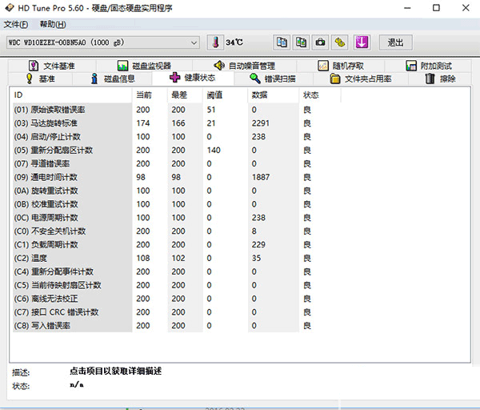Switch to the 磁盘监视器 tab
Image resolution: width=480 pixels, height=410 pixels.
[145, 66]
